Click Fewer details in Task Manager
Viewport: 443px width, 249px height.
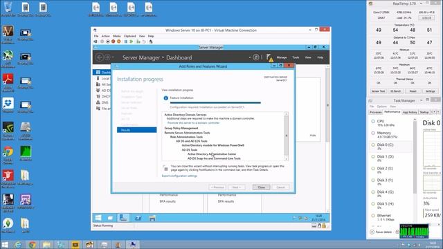[x=381, y=232]
